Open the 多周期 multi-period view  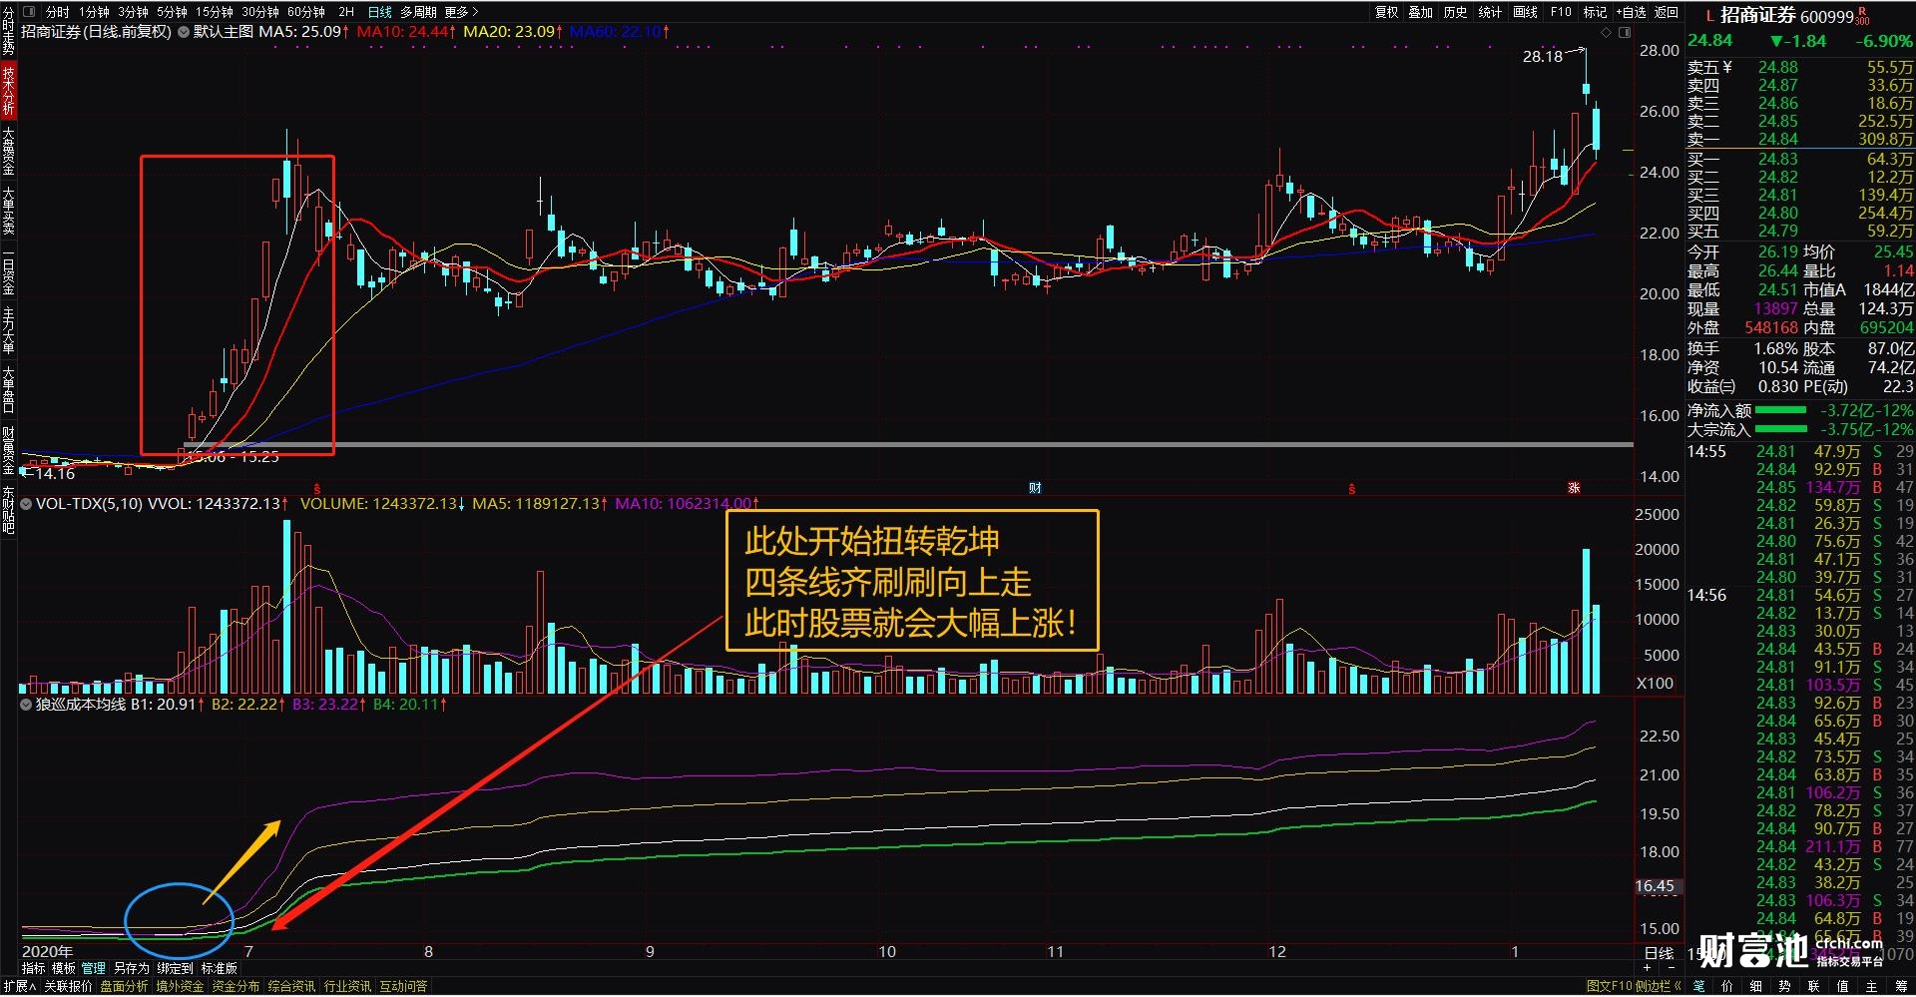tap(418, 12)
